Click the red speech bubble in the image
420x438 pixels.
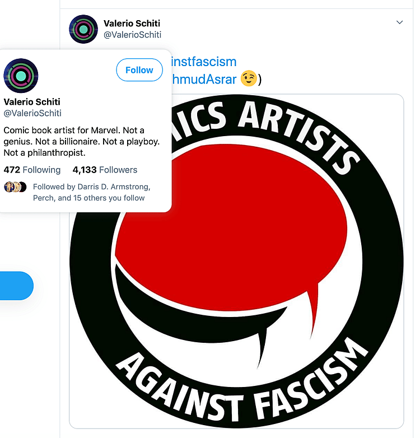point(224,224)
